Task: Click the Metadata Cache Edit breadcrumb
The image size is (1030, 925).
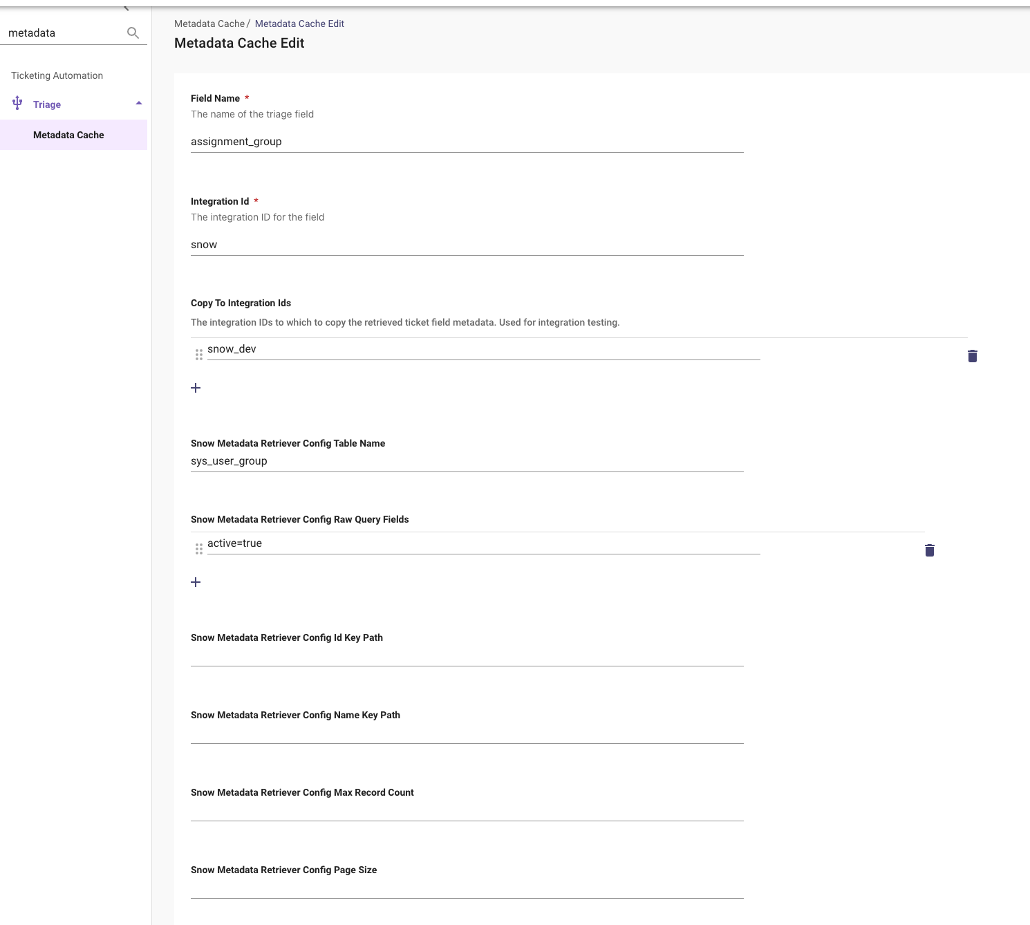Action: point(299,24)
